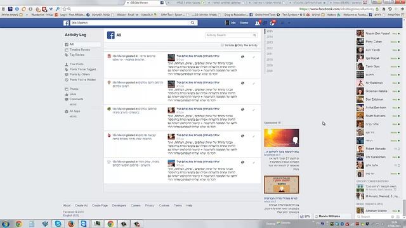Click the edit pencil icon on the second post
This screenshot has width=406, height=228.
click(254, 83)
